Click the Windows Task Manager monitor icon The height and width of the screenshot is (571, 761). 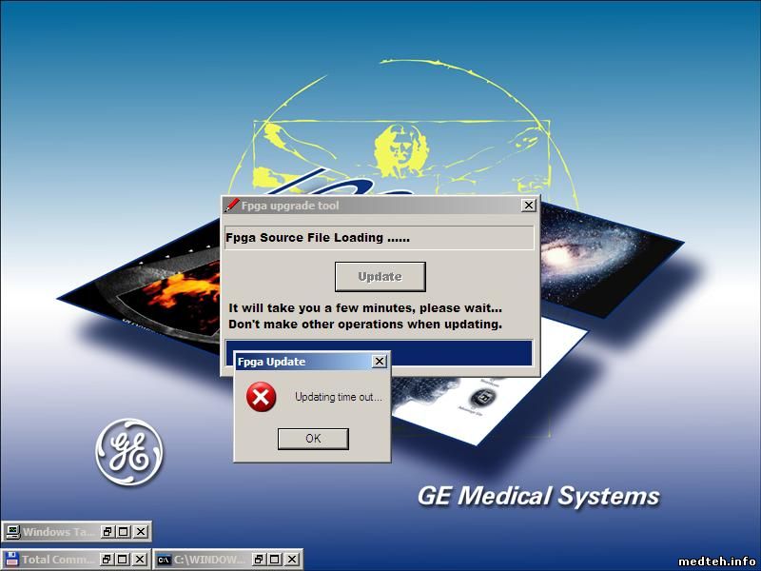12,532
